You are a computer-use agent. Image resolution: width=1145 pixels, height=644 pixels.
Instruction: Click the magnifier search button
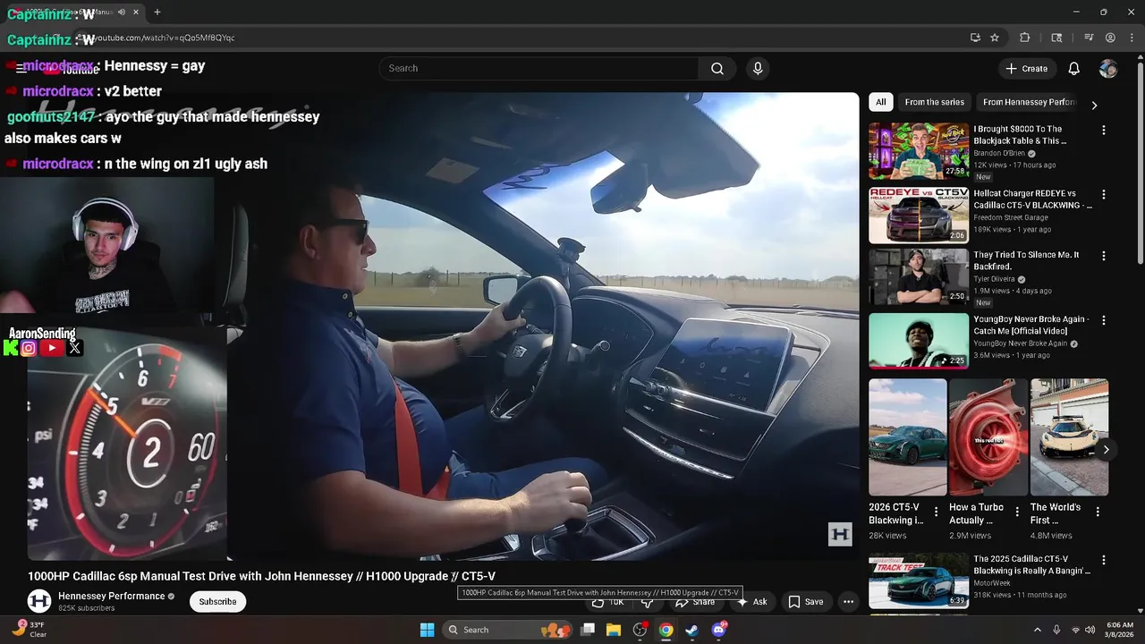pyautogui.click(x=717, y=69)
